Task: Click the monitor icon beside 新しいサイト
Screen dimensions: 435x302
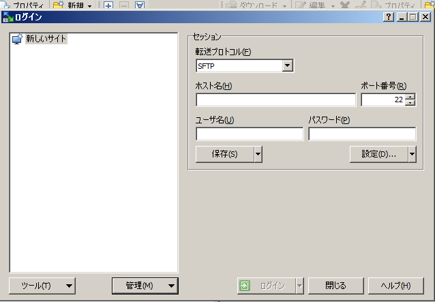Action: [17, 39]
